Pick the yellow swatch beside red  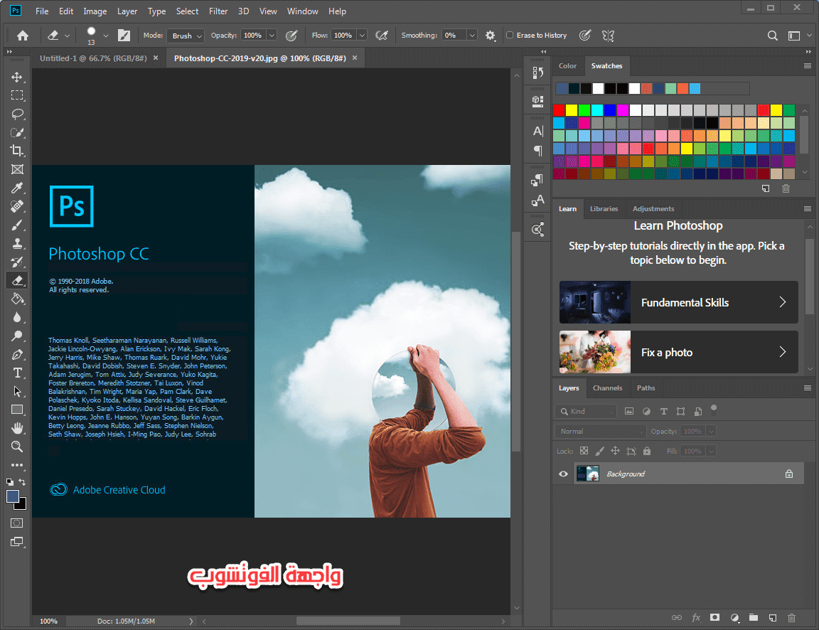pyautogui.click(x=572, y=110)
